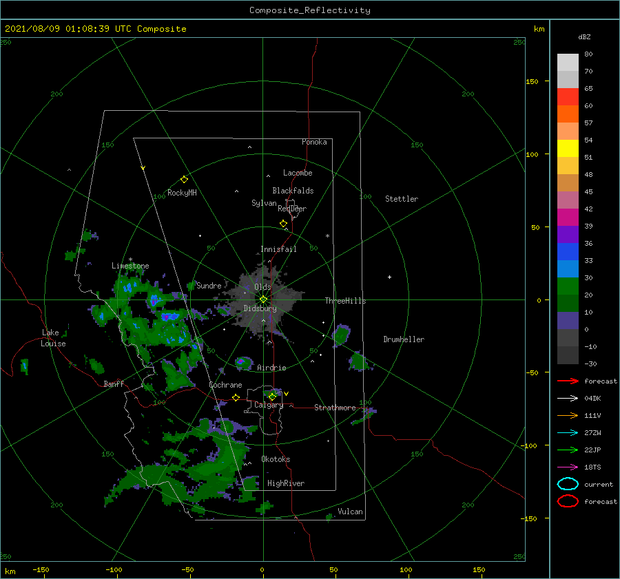Select the red 65 dBZ color swatch

click(x=568, y=97)
